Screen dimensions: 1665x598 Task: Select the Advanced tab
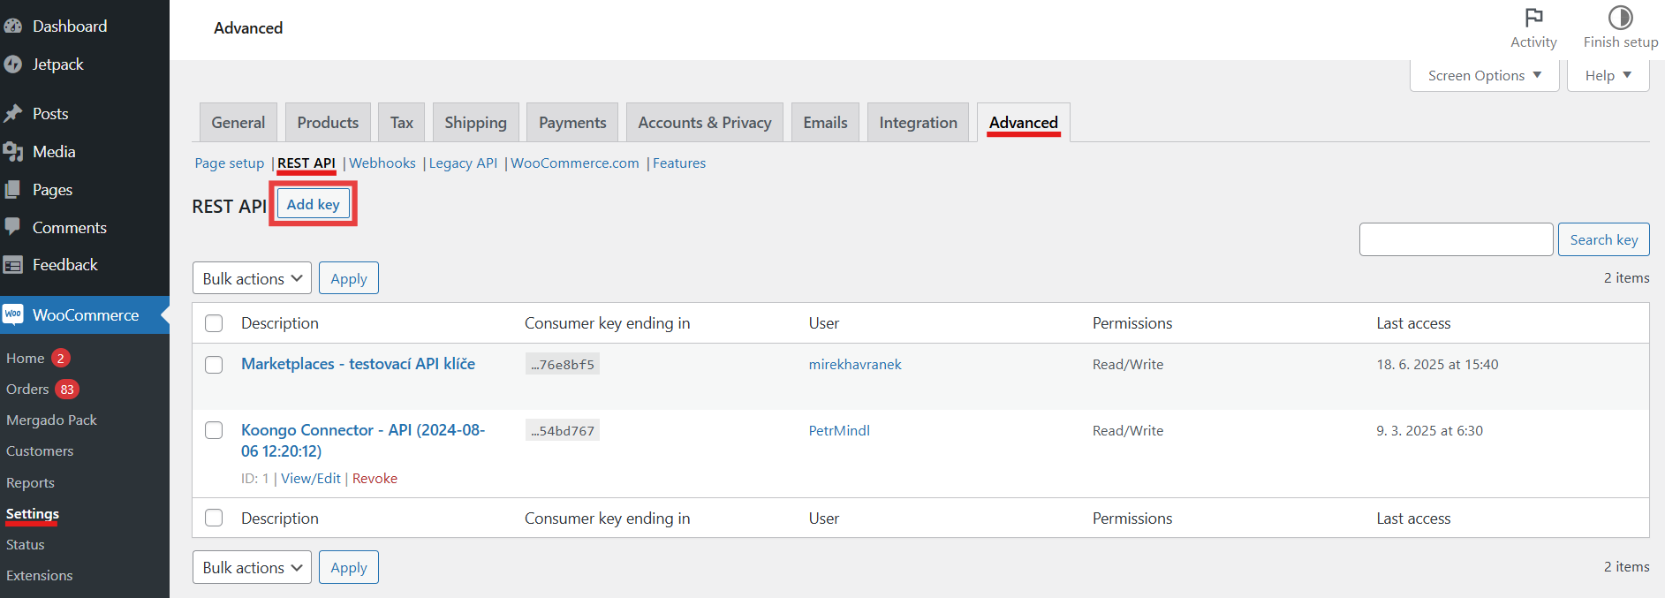pyautogui.click(x=1024, y=123)
